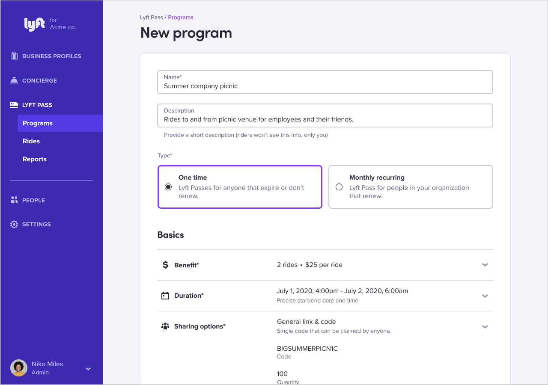Click the Lyft Pass breadcrumb text
Viewport: 548px width, 385px height.
tap(152, 17)
